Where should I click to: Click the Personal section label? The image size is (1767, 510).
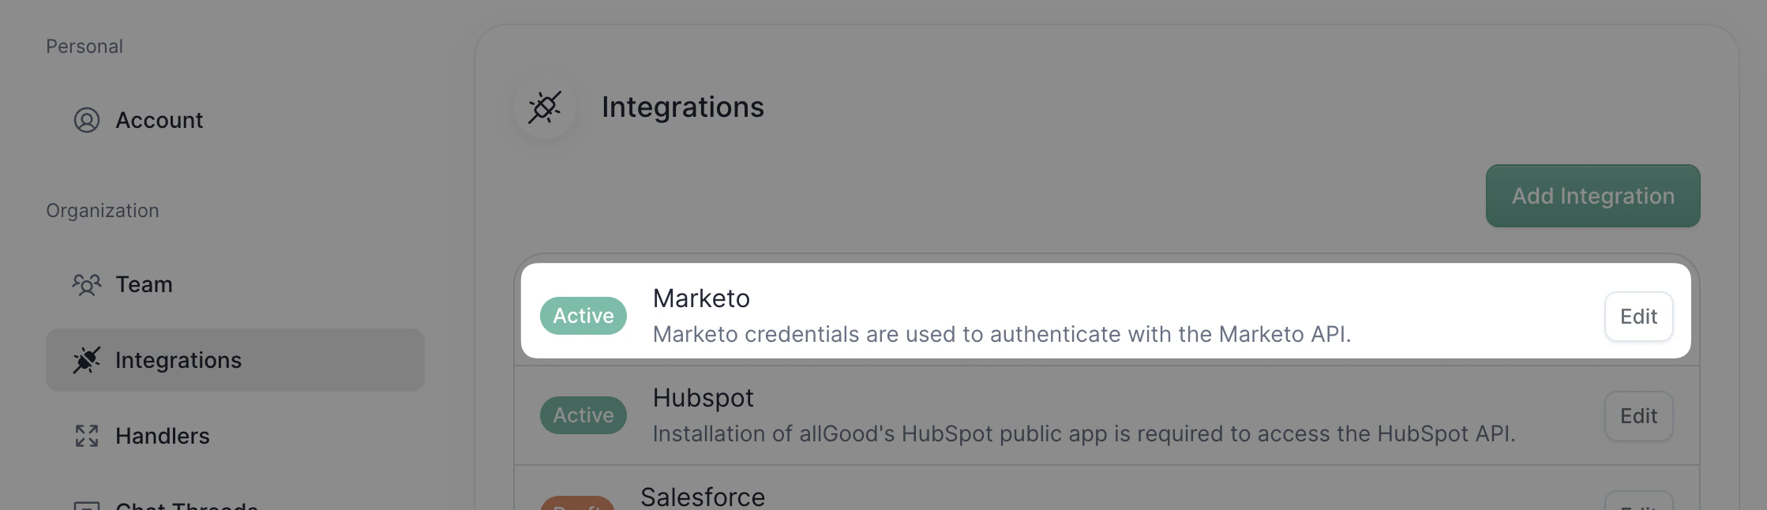point(84,47)
